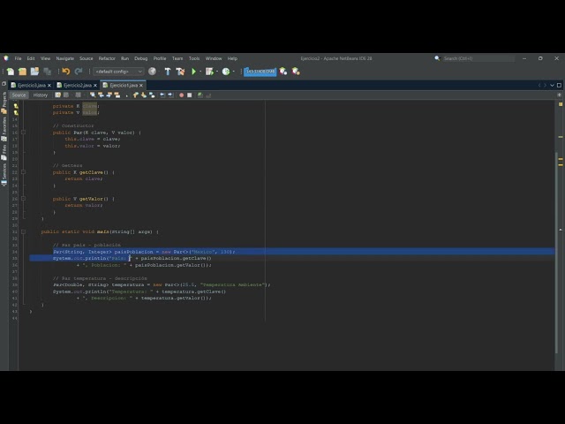Screen dimensions: 565x424
Task: Click the Source view button
Action: tap(19, 95)
